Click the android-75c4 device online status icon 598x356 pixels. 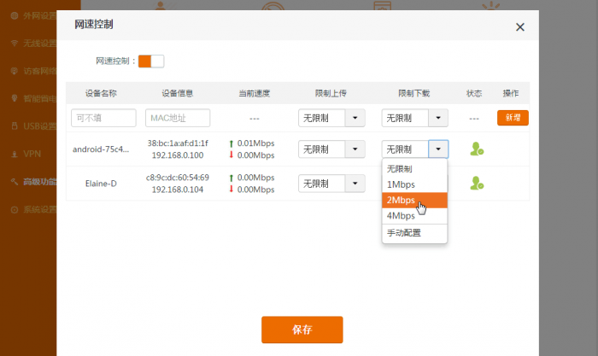click(x=477, y=149)
